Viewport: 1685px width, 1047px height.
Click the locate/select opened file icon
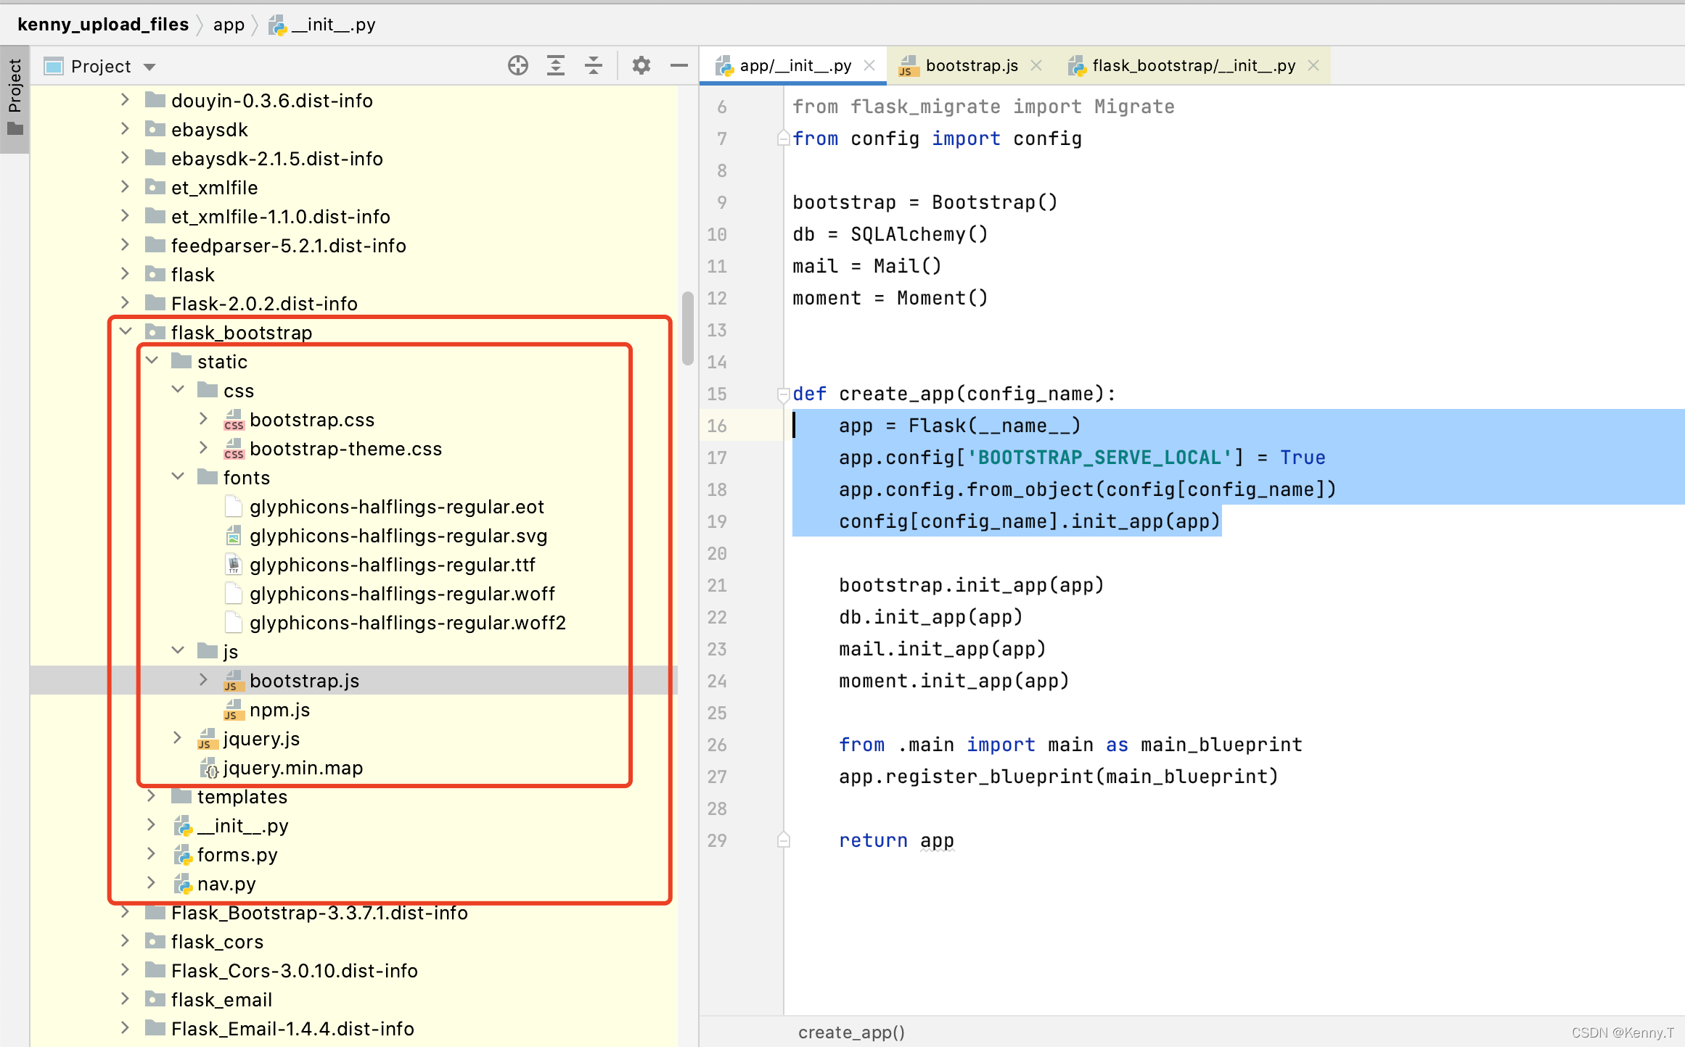517,66
